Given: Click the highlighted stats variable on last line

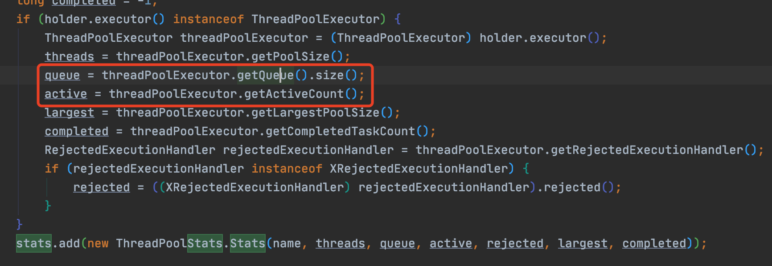Looking at the screenshot, I should point(33,243).
